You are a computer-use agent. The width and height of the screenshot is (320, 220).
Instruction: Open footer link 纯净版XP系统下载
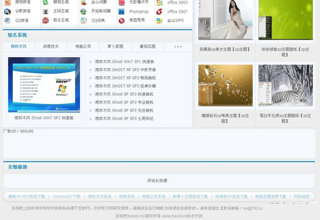(232, 197)
